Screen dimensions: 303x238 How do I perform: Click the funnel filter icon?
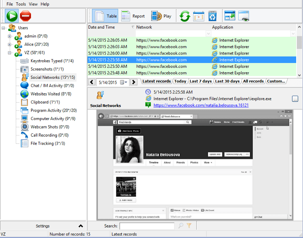[189, 225]
